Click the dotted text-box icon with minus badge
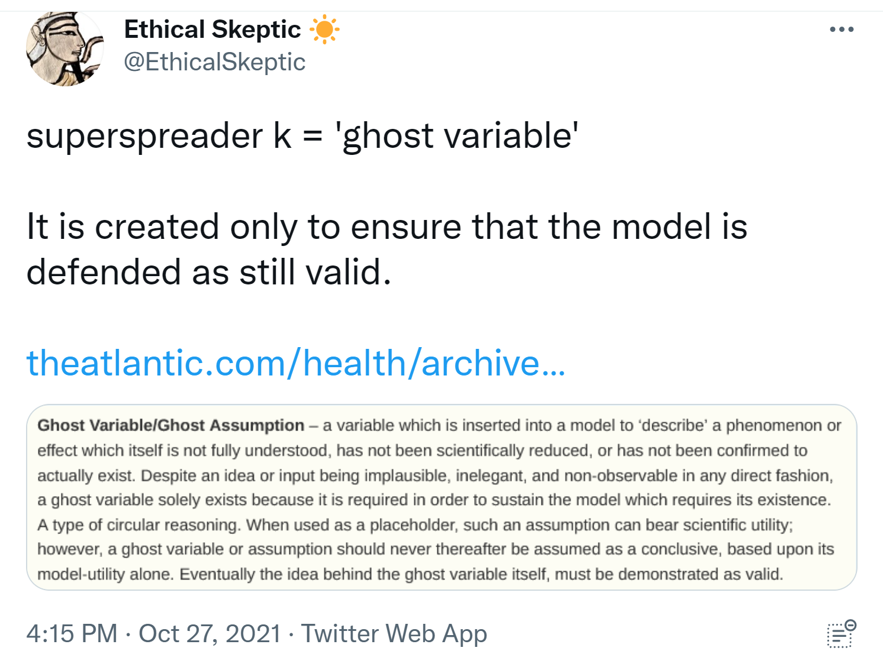The image size is (883, 667). [839, 636]
